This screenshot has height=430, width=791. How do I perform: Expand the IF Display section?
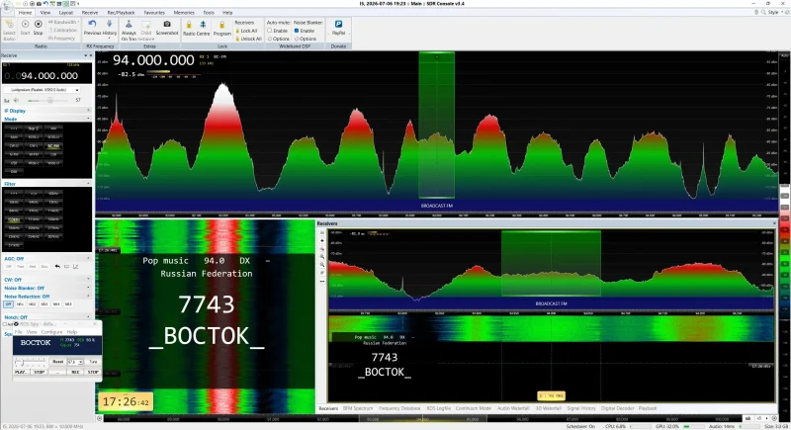(x=88, y=111)
